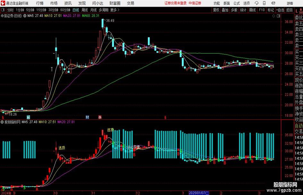This screenshot has width=303, height=195.
Task: Click the 股朋指标网 sub-chart title
Action: coord(13,122)
